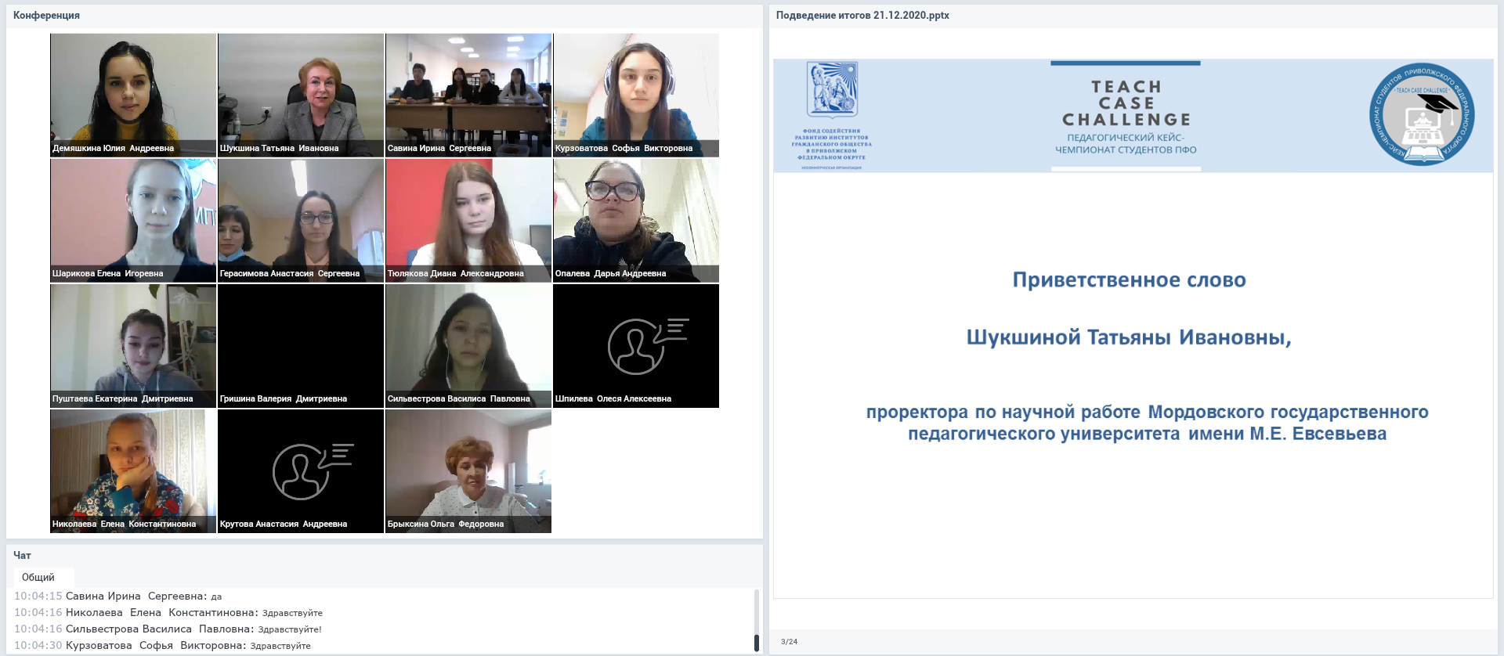
Task: Click the slide counter 3/24
Action: (789, 641)
